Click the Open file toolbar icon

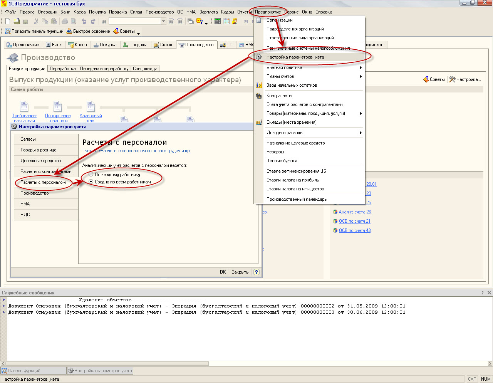tap(17, 22)
